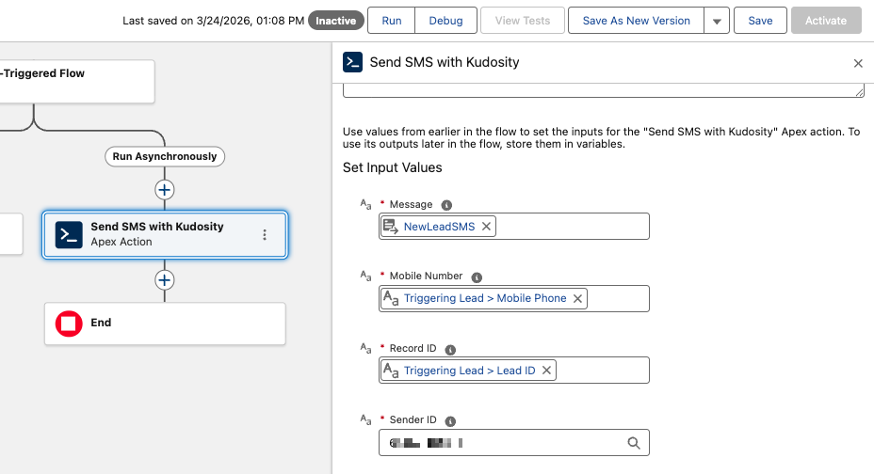The width and height of the screenshot is (874, 474).
Task: Close the Send SMS with Kudosity panel
Action: pyautogui.click(x=858, y=63)
